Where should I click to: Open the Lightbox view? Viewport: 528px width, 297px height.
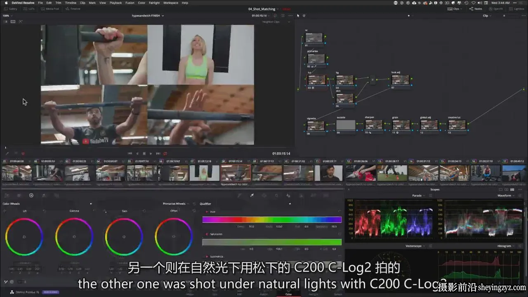516,9
